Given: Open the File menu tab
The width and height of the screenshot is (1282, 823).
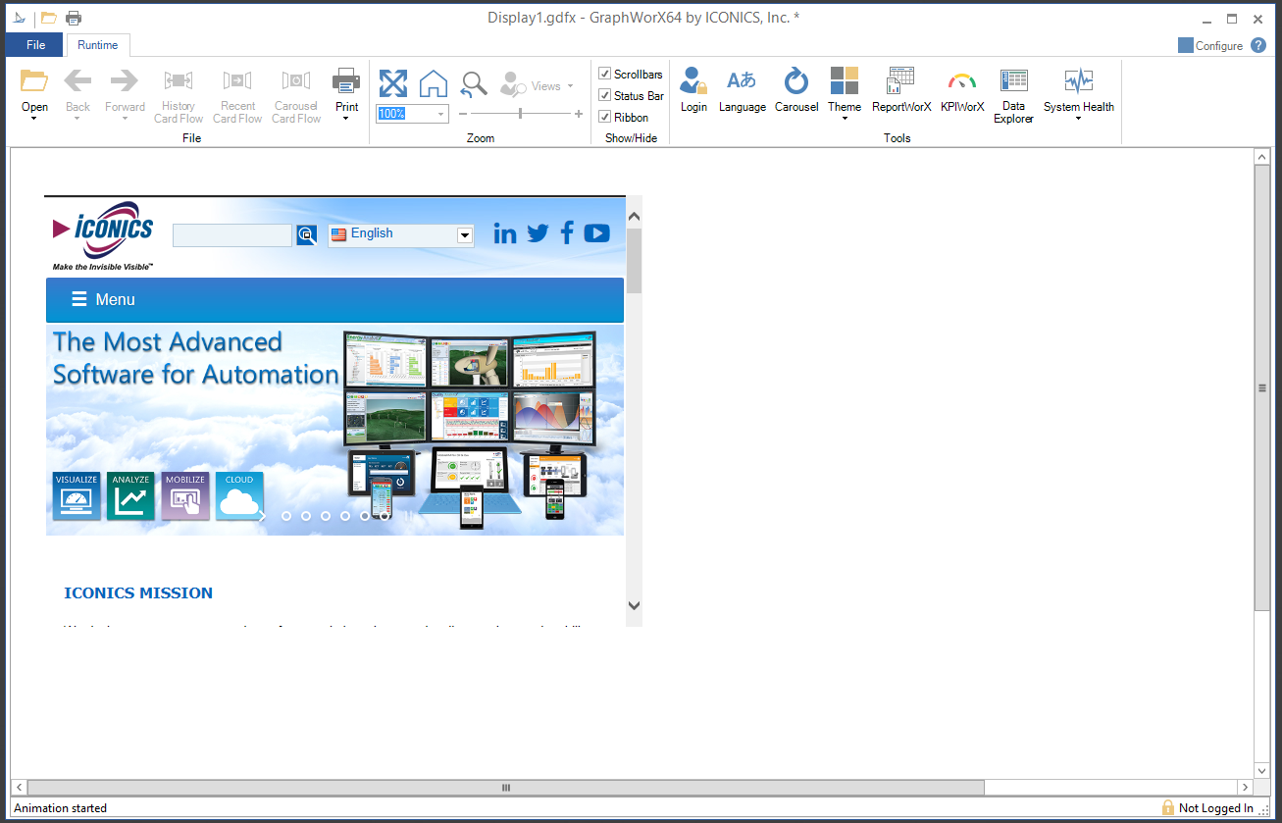Looking at the screenshot, I should 35,45.
